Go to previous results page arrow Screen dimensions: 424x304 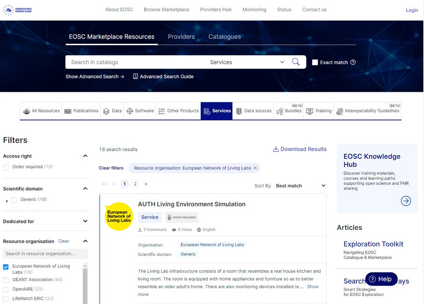point(114,184)
